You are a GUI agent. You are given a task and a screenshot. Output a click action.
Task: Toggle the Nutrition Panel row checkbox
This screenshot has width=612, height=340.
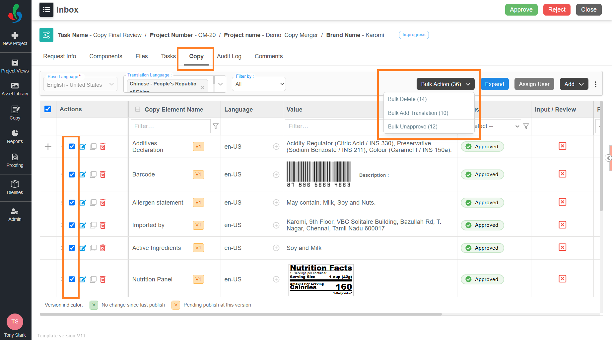[x=72, y=279]
